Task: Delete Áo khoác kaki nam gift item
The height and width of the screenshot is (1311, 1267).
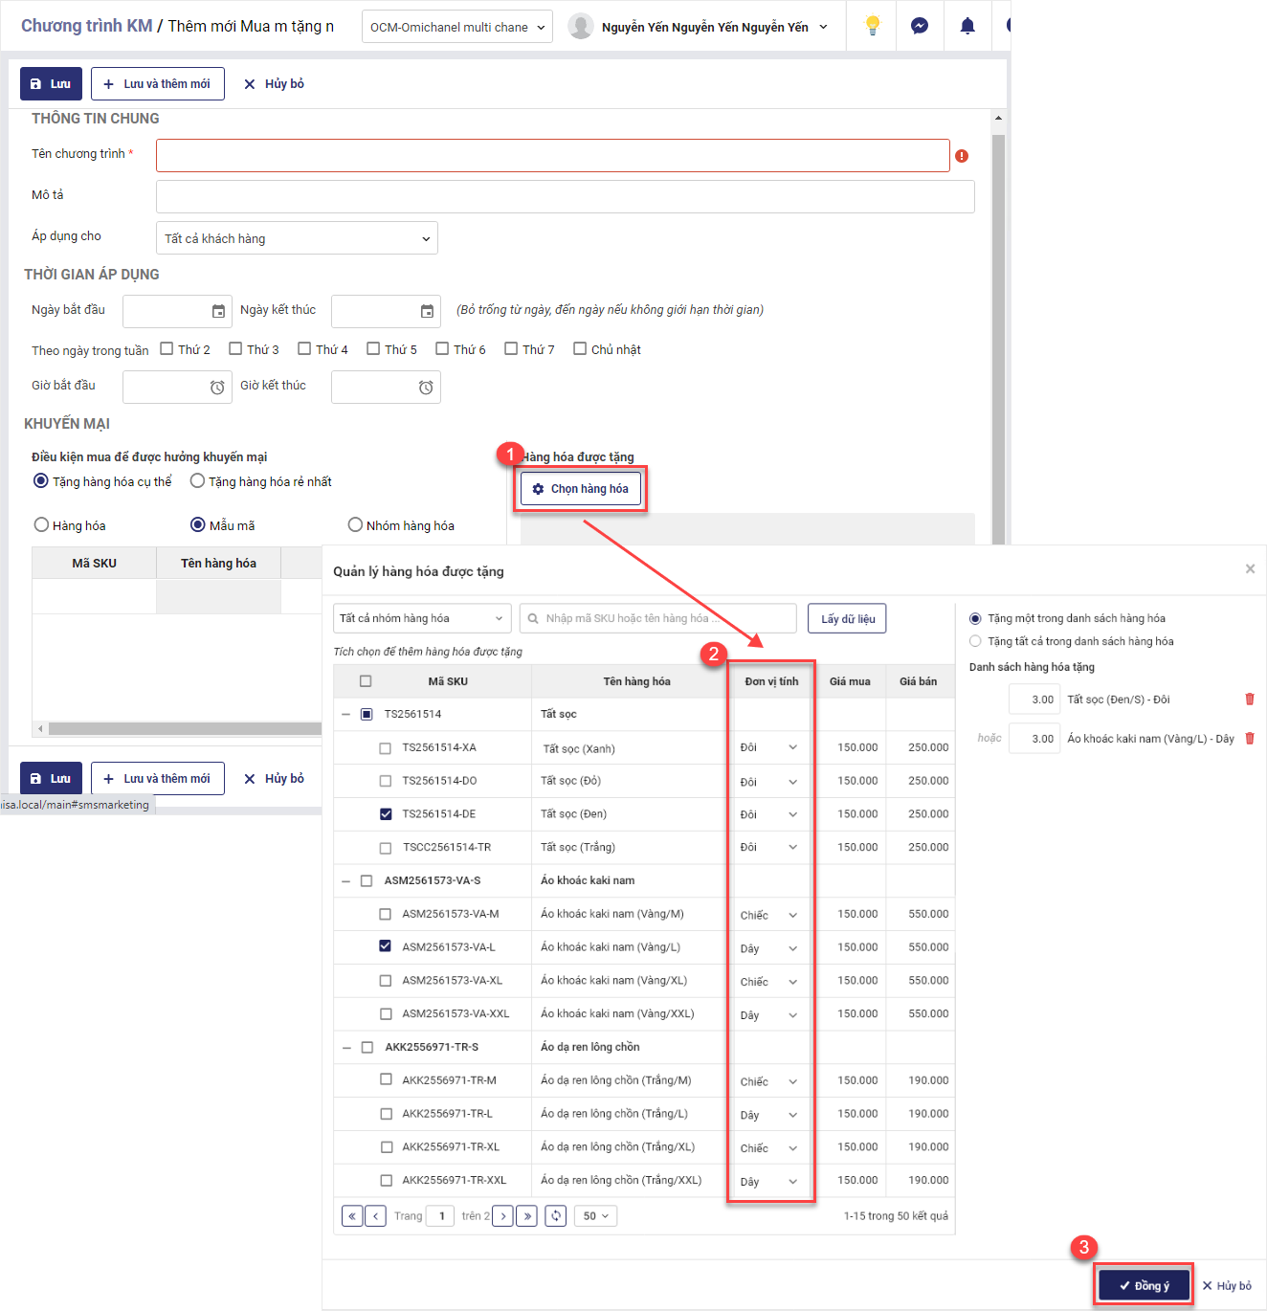Action: (1250, 739)
